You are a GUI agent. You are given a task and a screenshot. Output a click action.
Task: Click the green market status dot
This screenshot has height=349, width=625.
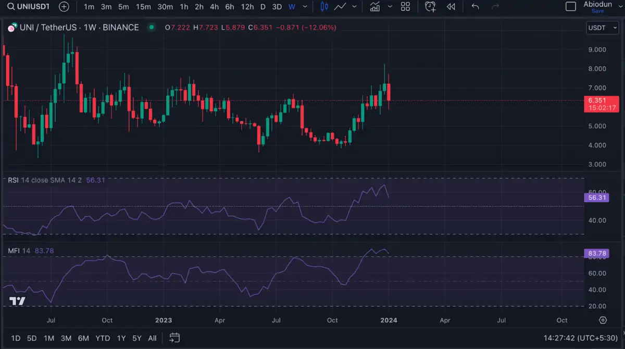(x=151, y=27)
